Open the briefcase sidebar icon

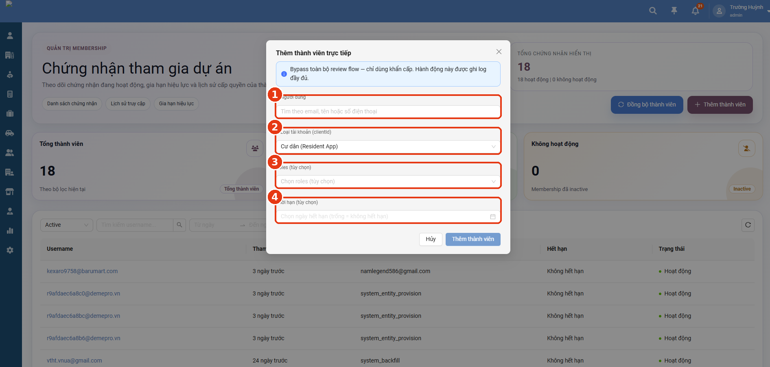[10, 114]
